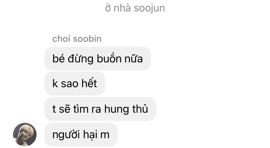
Task: Click the word "soojun" in the header
Action: pos(149,8)
